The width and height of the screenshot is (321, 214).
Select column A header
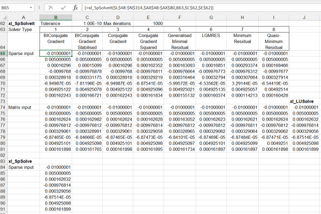24,18
